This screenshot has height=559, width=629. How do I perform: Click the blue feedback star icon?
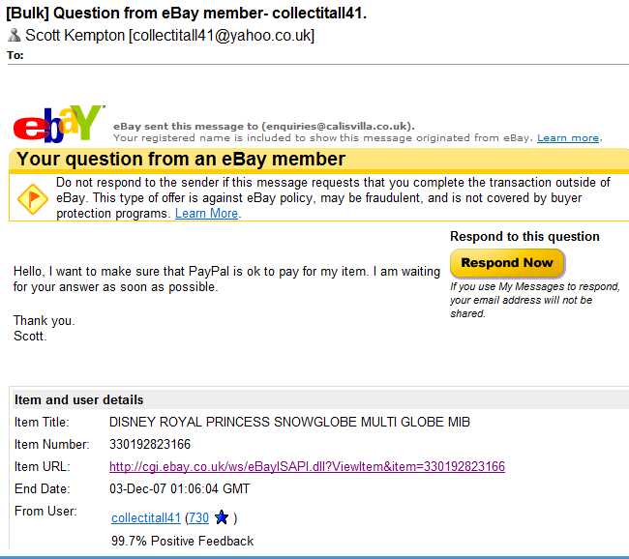pos(222,517)
